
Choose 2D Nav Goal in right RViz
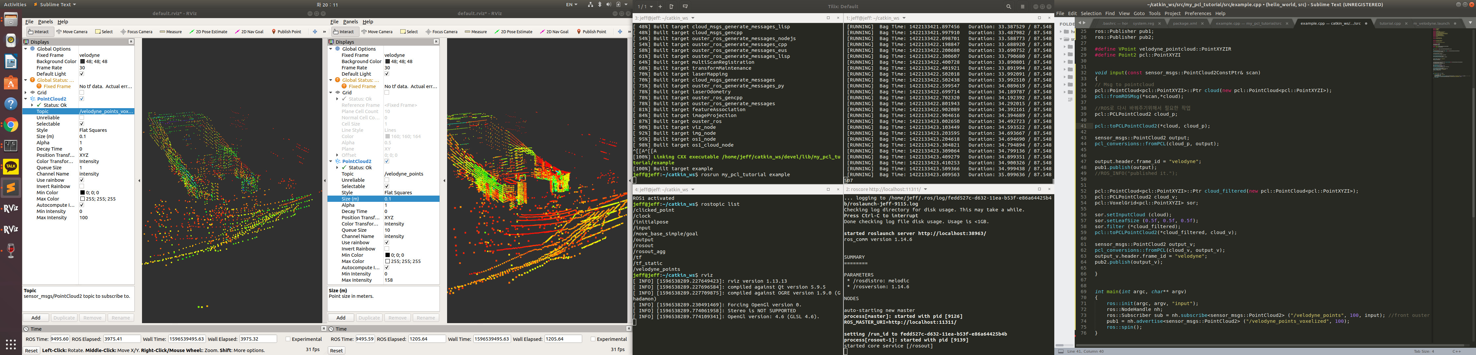[x=554, y=32]
